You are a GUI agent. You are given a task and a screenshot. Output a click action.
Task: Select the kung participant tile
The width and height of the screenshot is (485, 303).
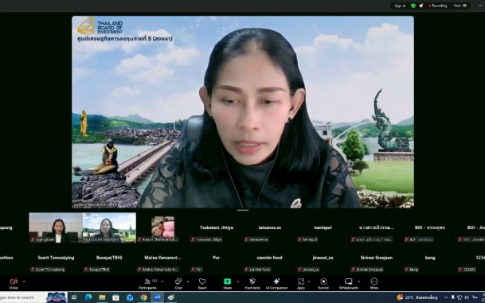tap(430, 258)
